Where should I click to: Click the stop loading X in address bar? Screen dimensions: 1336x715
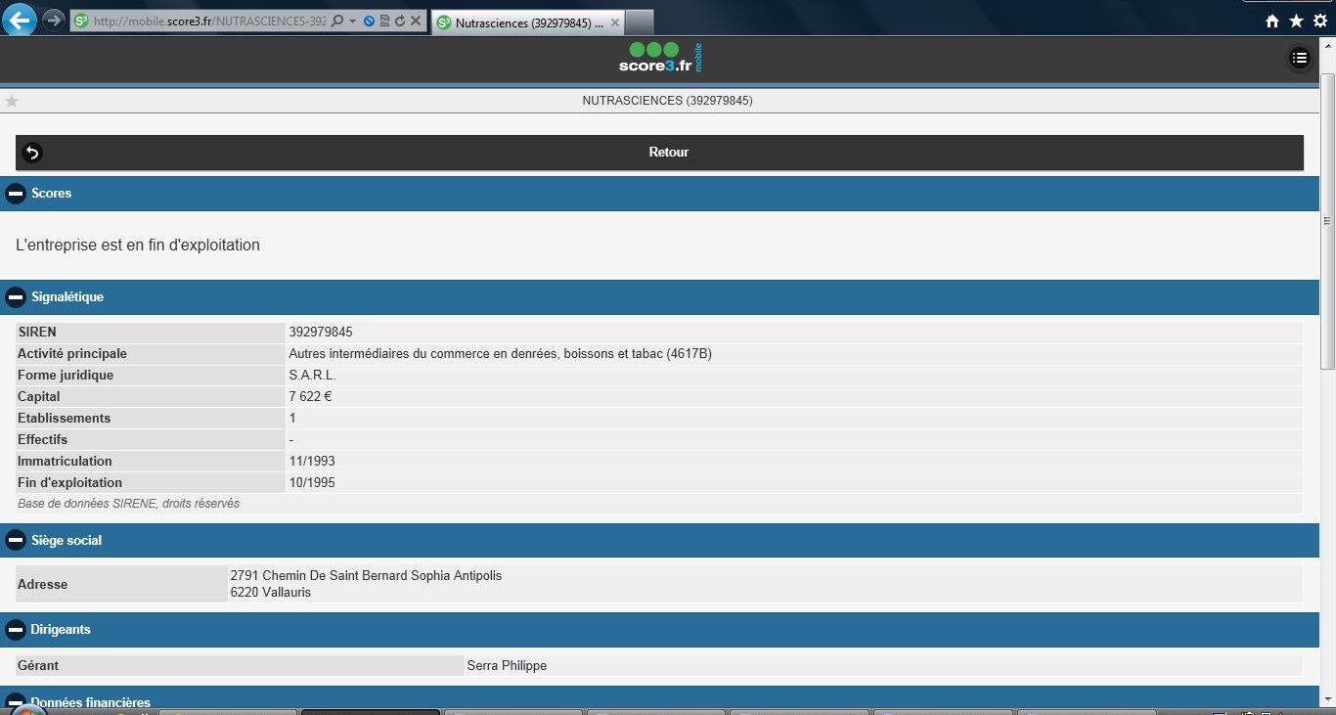(416, 21)
